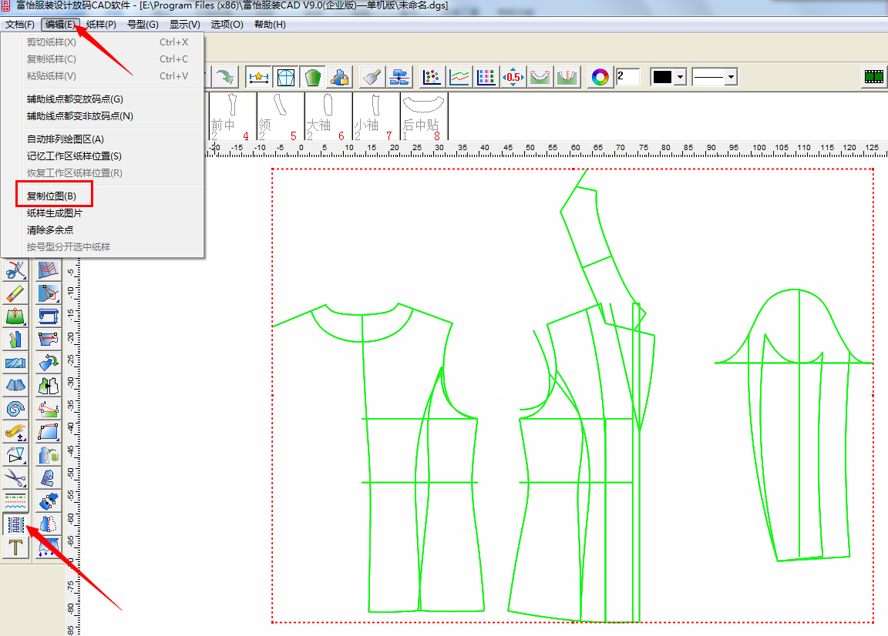The image size is (888, 636).
Task: Open the 纸样(P) menu
Action: [x=101, y=25]
